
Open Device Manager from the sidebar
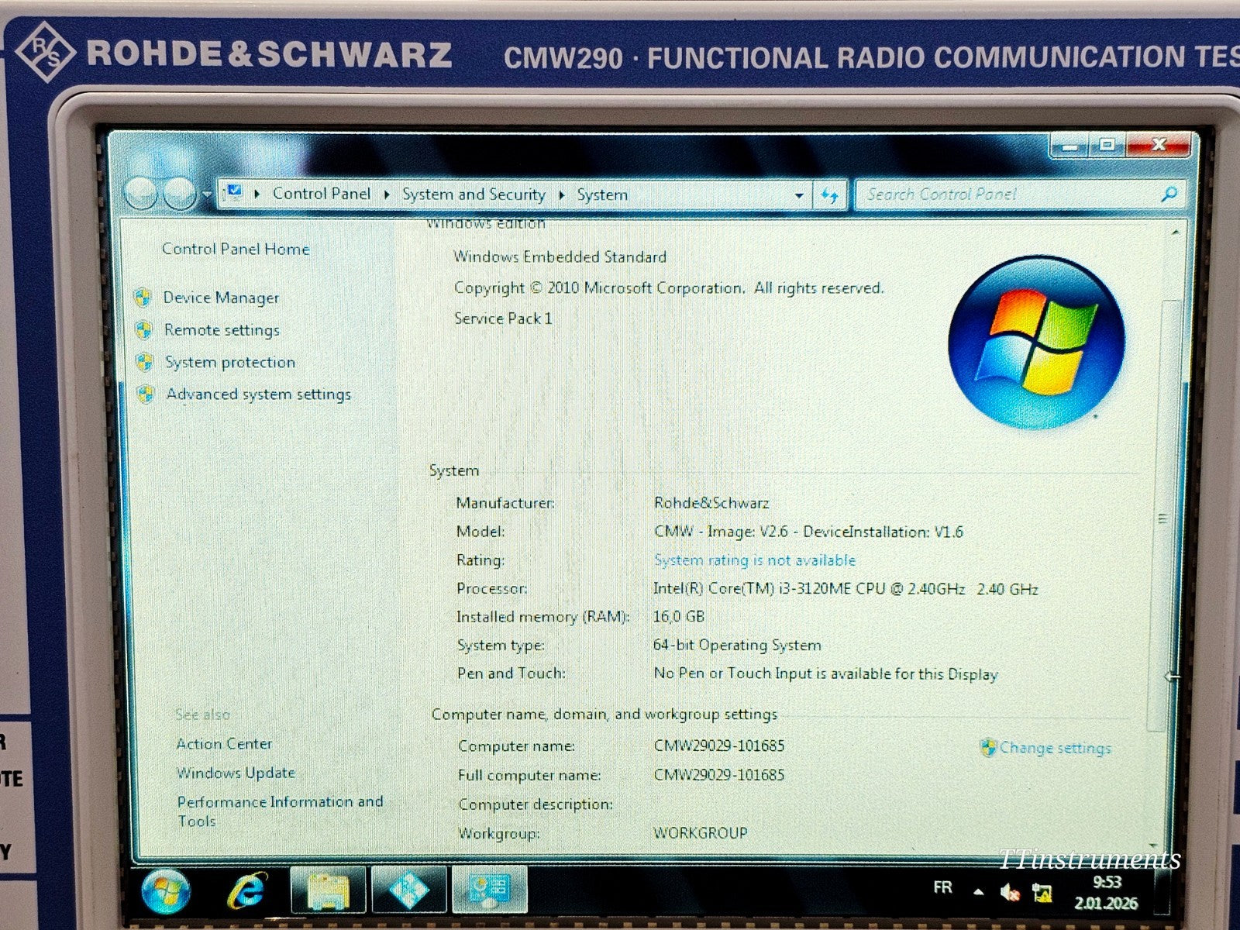[221, 298]
